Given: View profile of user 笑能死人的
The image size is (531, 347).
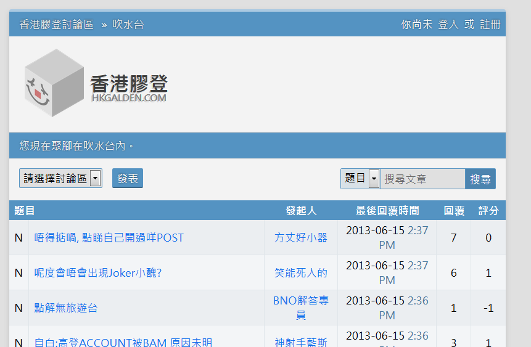Looking at the screenshot, I should [301, 273].
